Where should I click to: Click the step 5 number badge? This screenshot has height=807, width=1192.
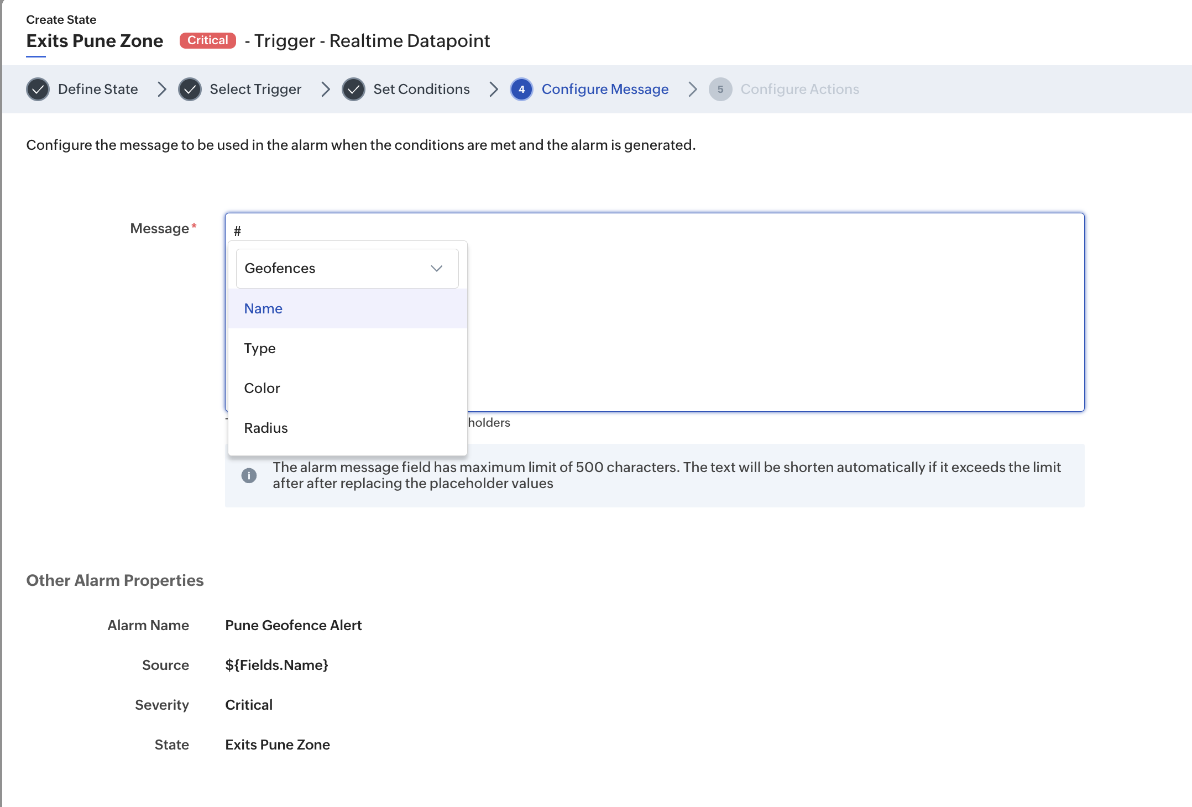[720, 90]
